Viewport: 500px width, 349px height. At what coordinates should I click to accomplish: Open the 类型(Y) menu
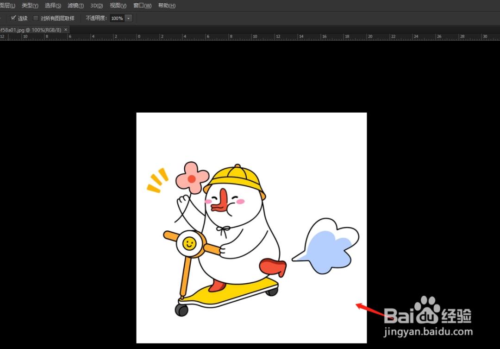(30, 6)
